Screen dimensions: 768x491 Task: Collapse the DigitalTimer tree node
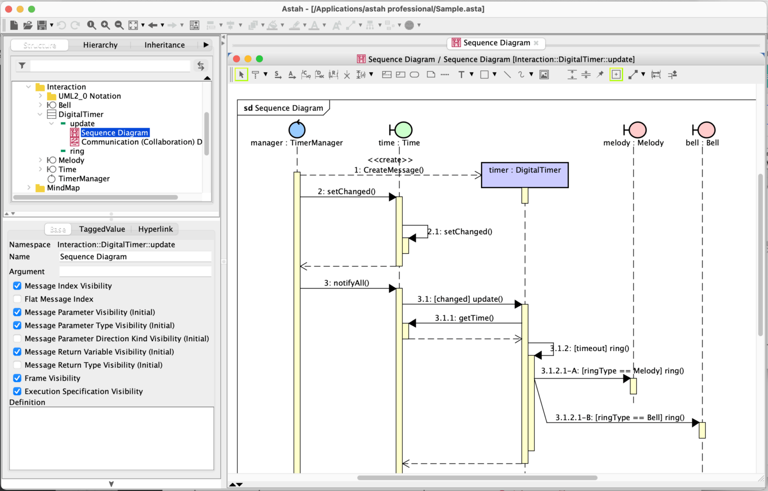pyautogui.click(x=40, y=114)
